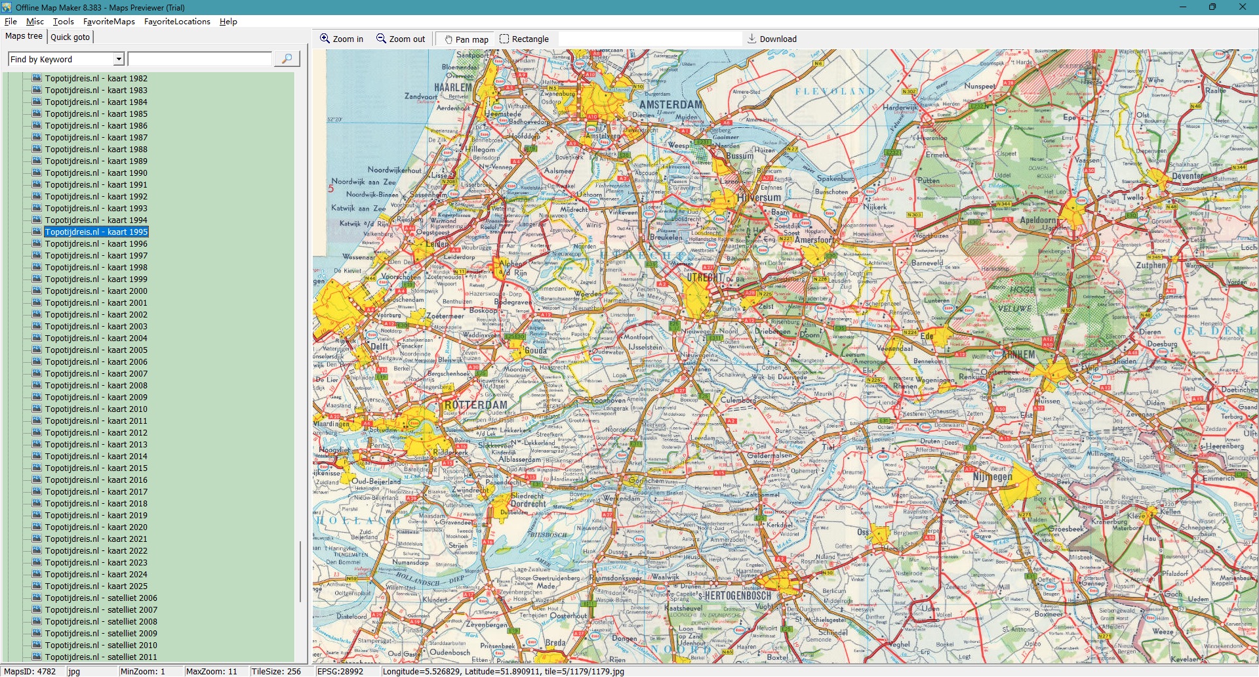This screenshot has width=1259, height=677.
Task: Select Topotijdreis.nl - kaart 2025
Action: pos(96,586)
